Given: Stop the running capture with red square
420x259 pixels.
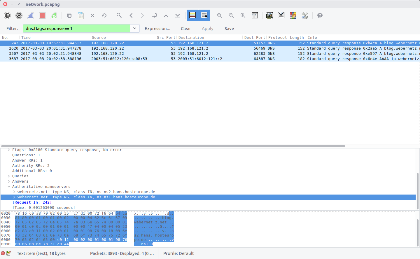Looking at the screenshot, I should (x=42, y=15).
